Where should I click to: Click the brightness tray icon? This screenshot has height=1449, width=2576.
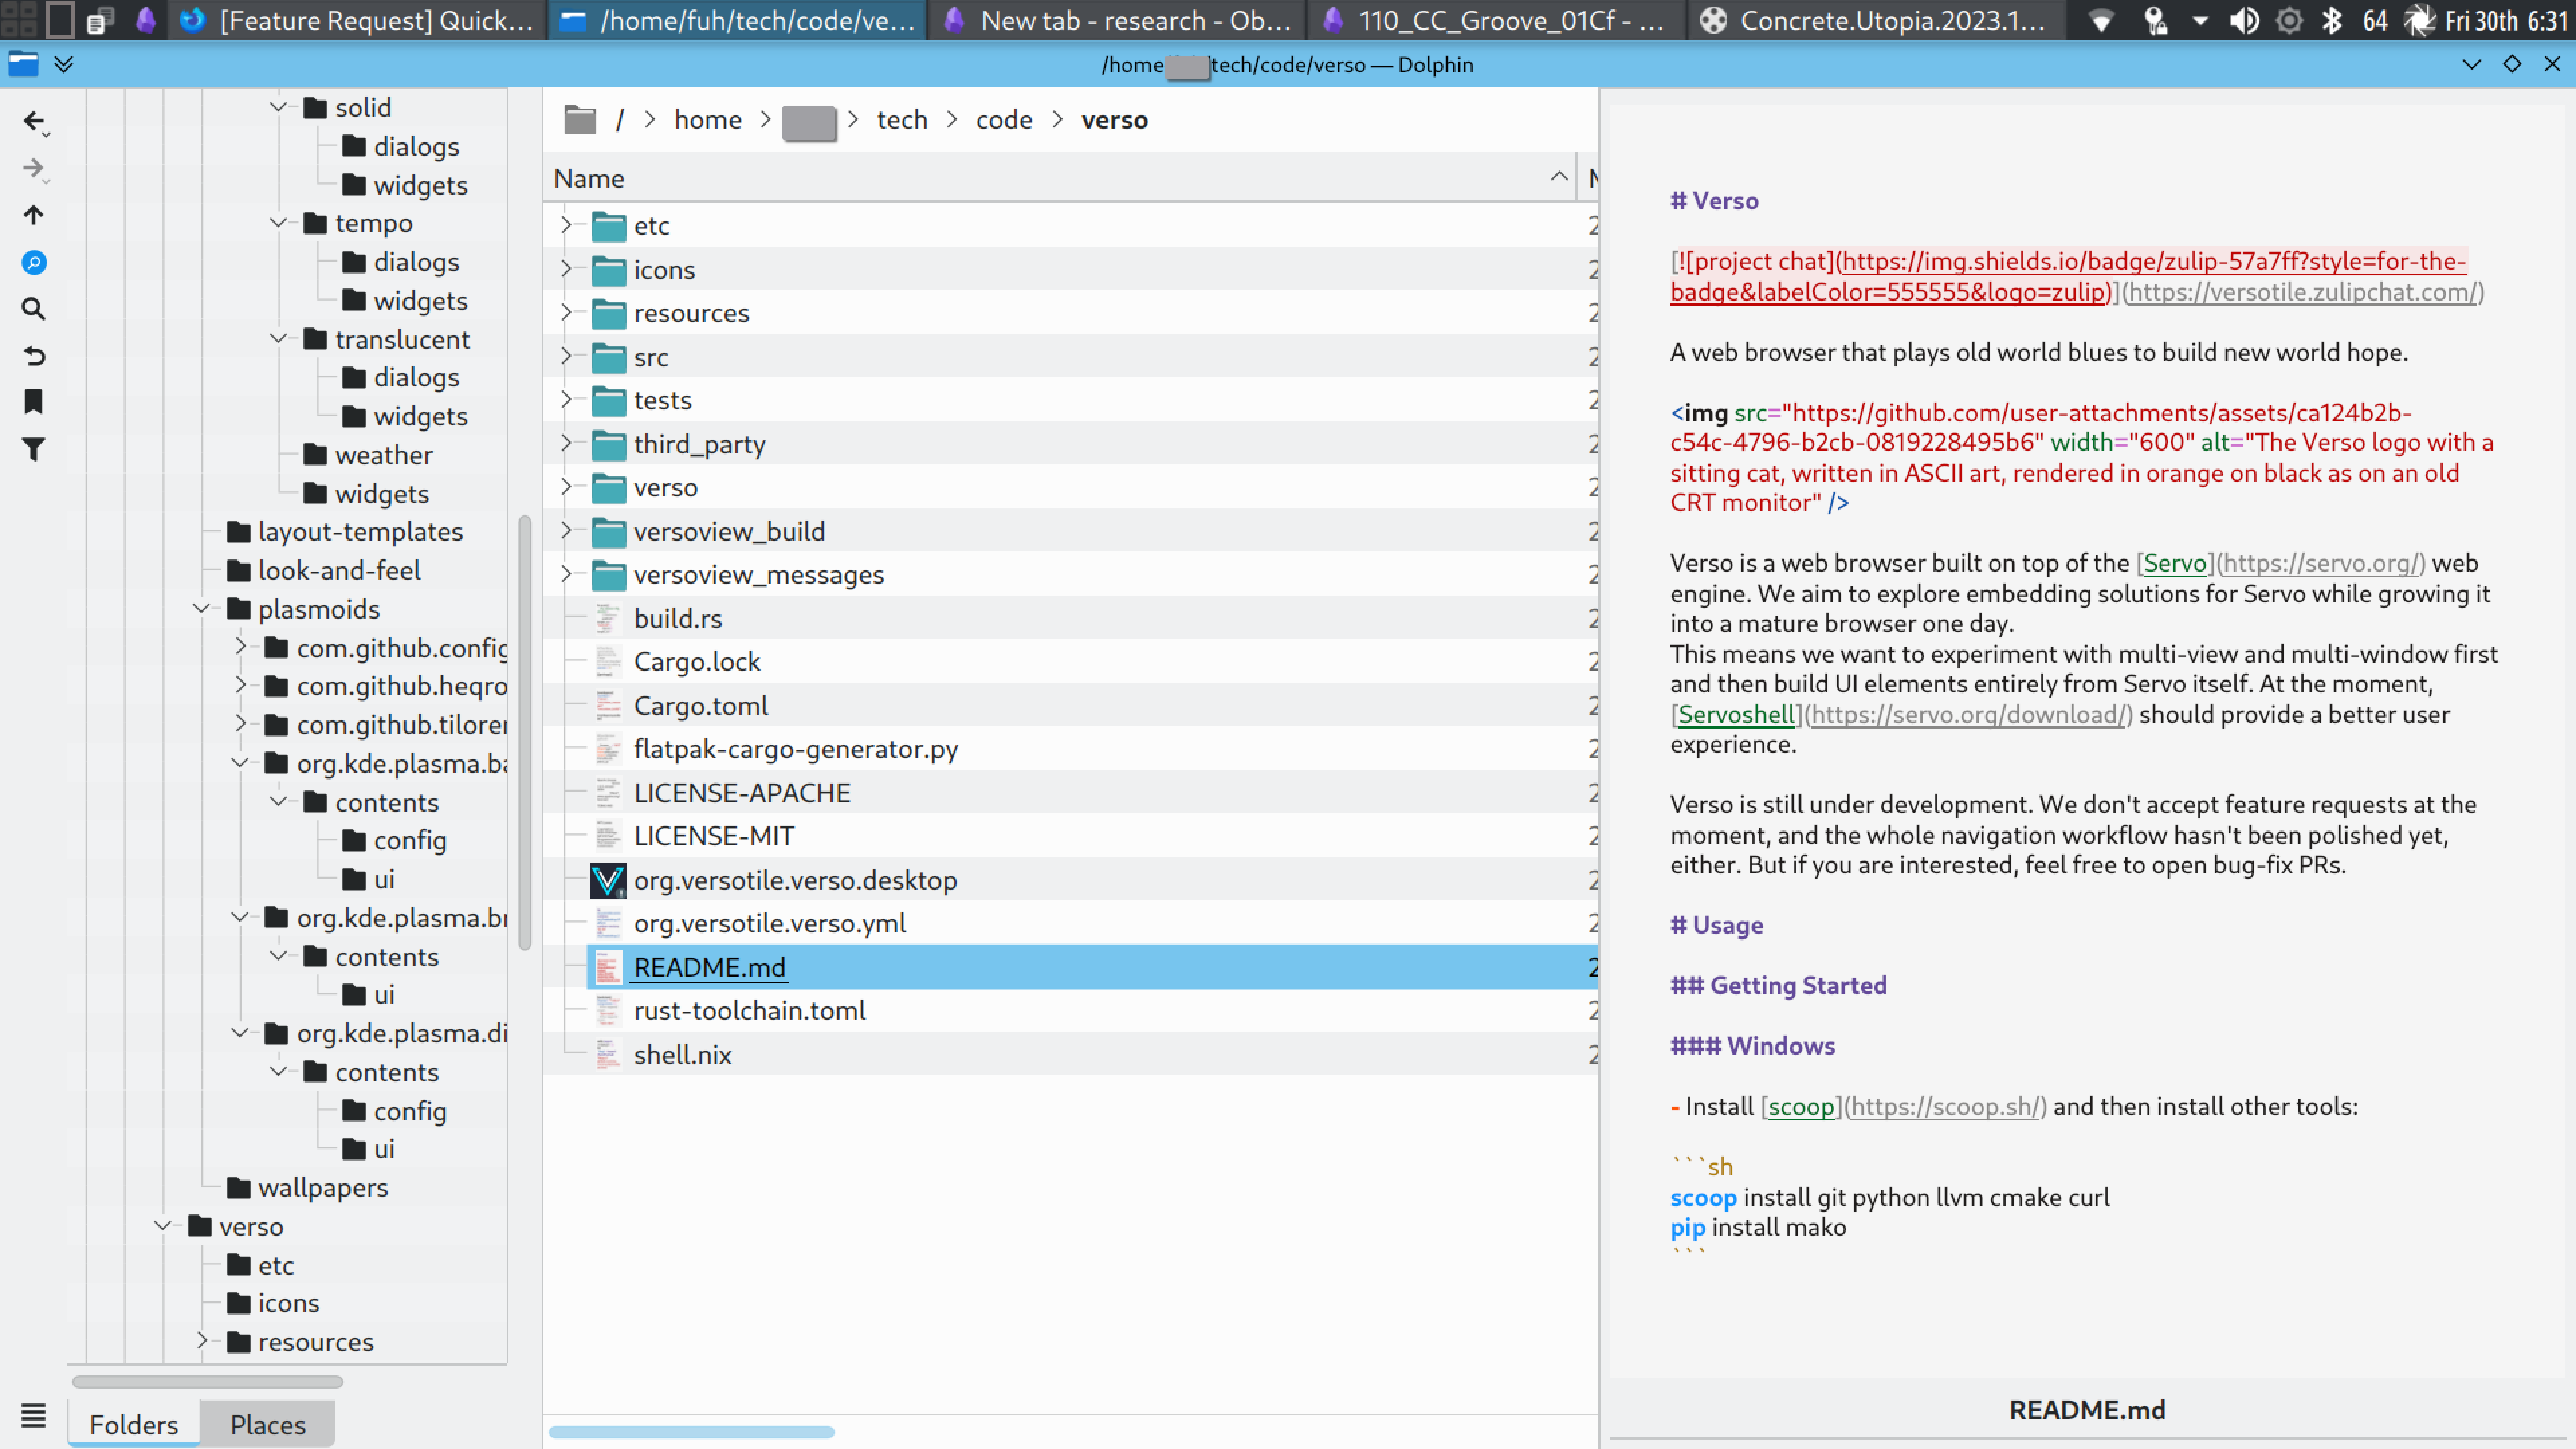2288,20
